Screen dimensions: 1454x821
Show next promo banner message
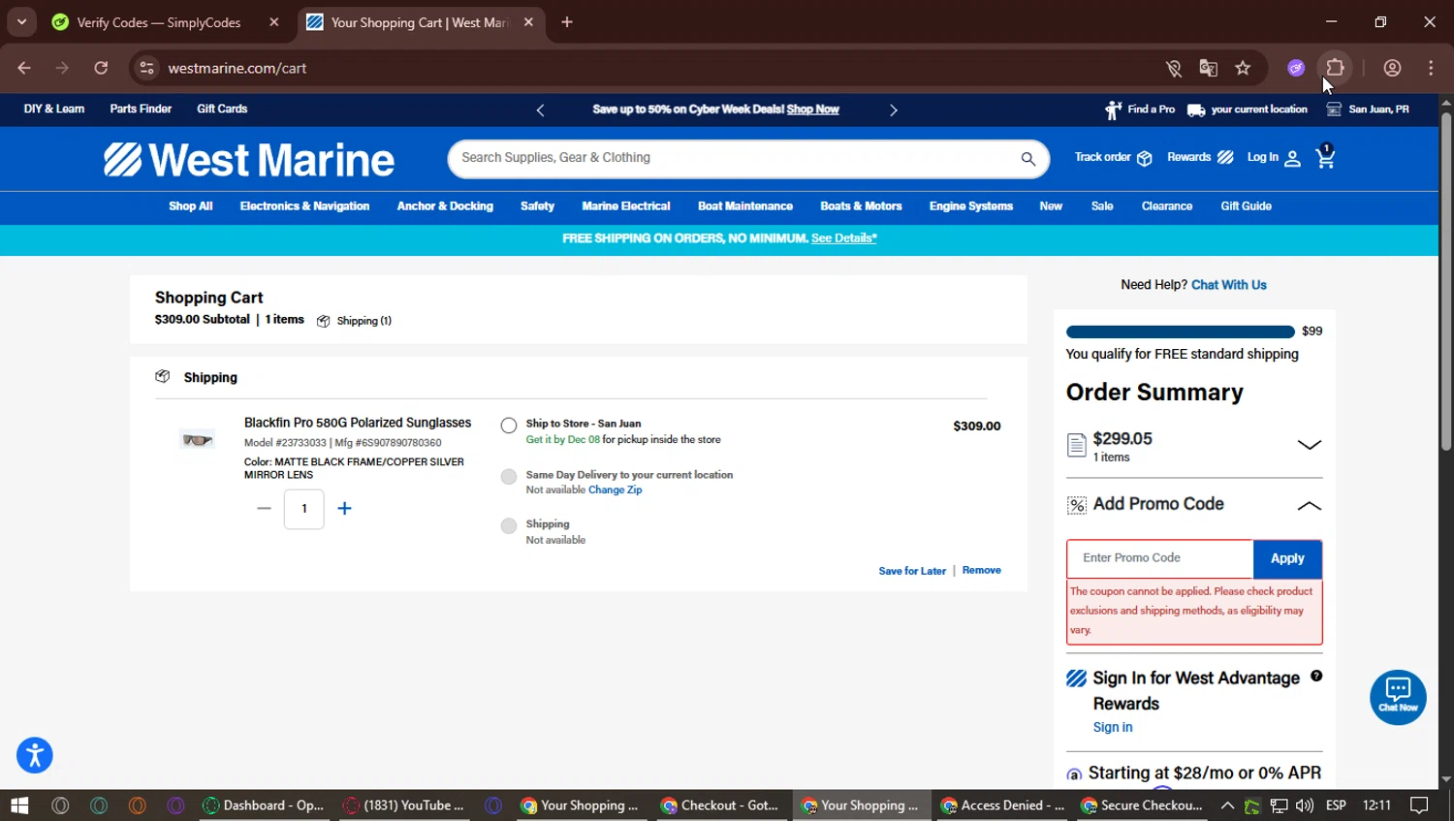click(x=893, y=111)
